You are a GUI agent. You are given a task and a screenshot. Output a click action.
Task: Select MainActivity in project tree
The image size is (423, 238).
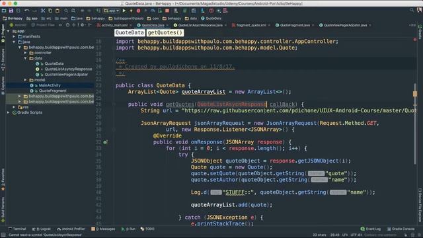tap(50, 85)
